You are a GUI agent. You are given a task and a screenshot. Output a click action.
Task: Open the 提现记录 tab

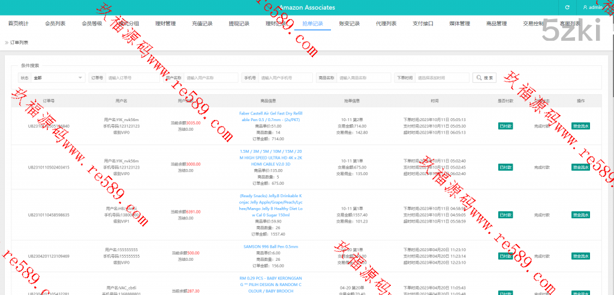point(239,23)
